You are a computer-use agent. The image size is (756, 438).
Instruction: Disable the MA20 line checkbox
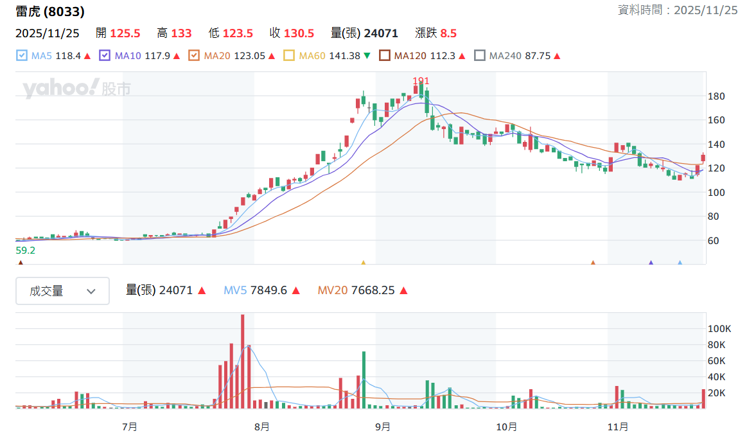(194, 55)
